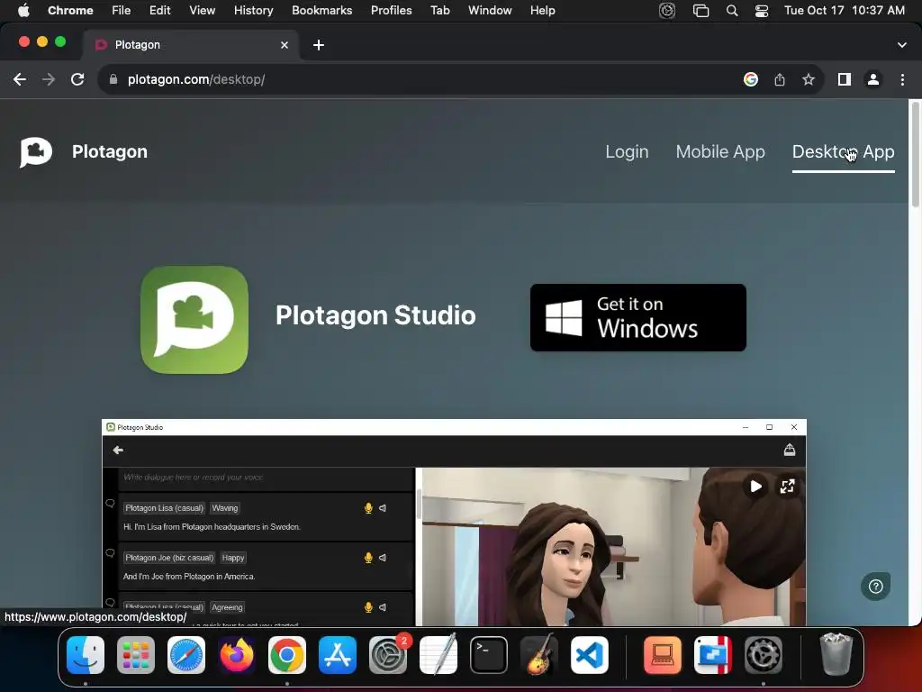Click the date and time in menu bar
922x692 pixels.
coord(845,11)
